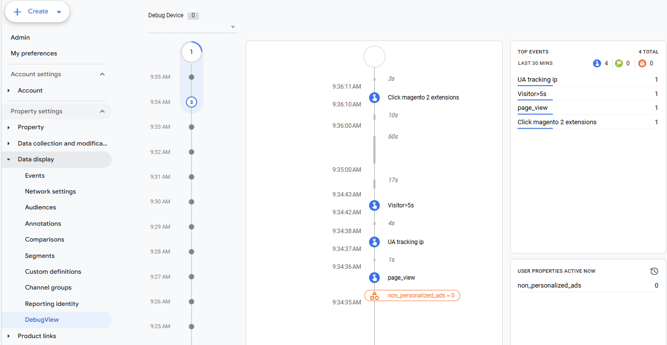This screenshot has height=345, width=667.
Task: Open Comparisons in sidebar
Action: (x=45, y=240)
